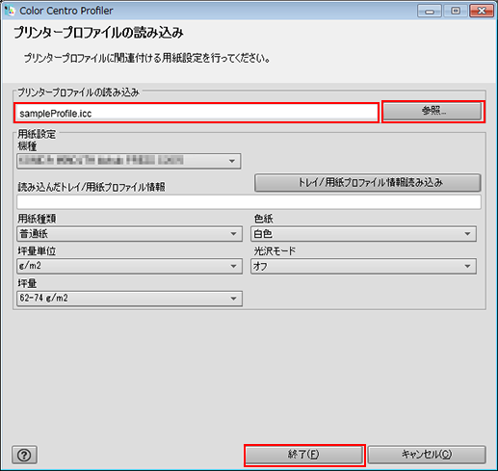Click the Color Centro Profiler app icon
This screenshot has width=498, height=471.
point(10,11)
